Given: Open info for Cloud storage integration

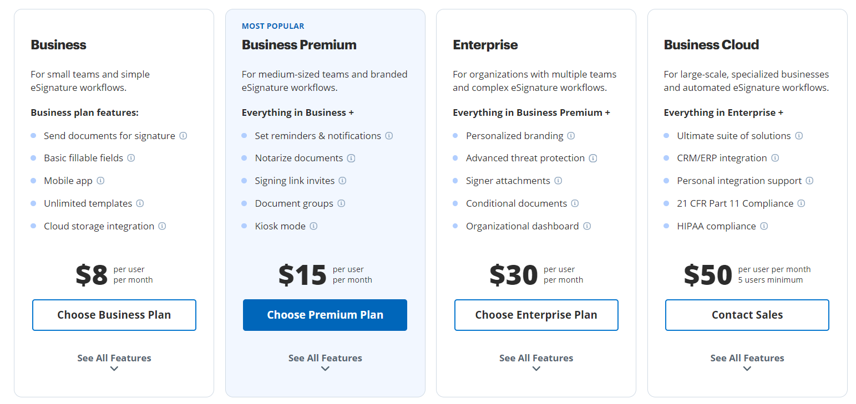Looking at the screenshot, I should pos(161,226).
